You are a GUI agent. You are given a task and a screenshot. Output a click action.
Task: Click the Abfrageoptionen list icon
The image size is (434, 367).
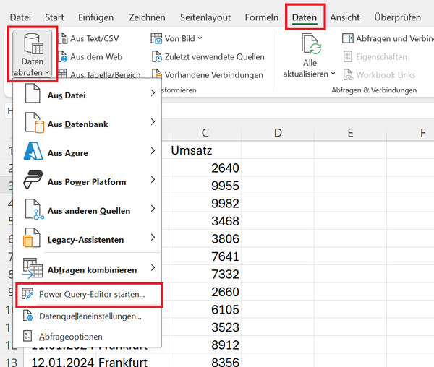pos(27,336)
